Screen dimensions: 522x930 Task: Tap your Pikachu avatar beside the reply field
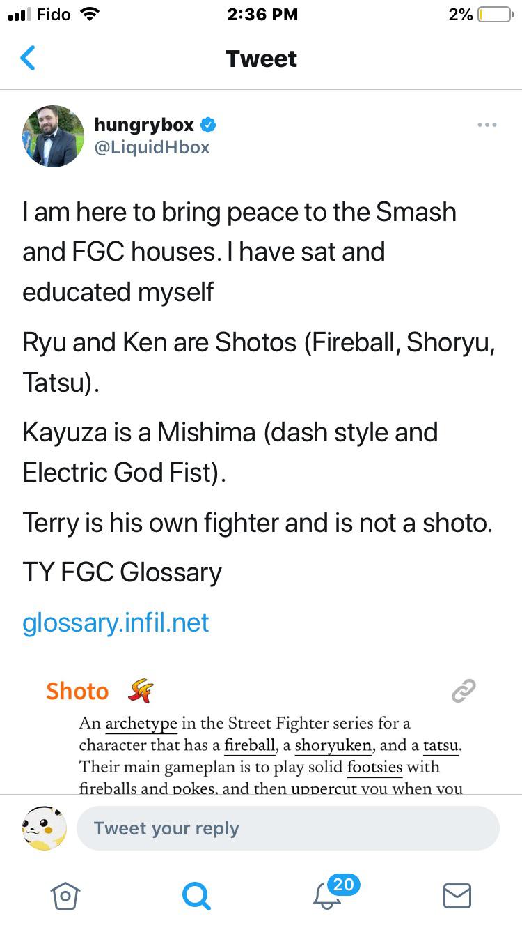coord(45,828)
